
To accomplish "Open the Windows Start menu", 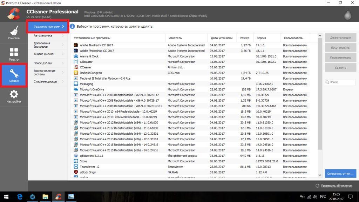I will click(x=6, y=197).
